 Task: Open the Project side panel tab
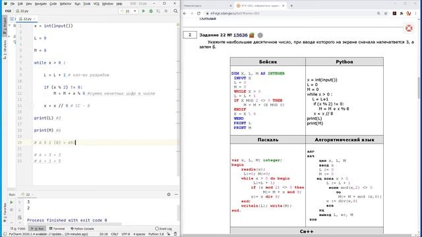5,26
